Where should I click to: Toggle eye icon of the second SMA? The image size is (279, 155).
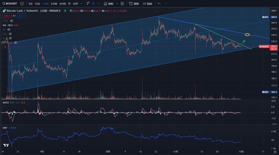[x=10, y=38]
